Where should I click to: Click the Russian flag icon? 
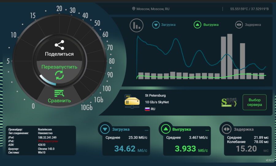click(147, 109)
